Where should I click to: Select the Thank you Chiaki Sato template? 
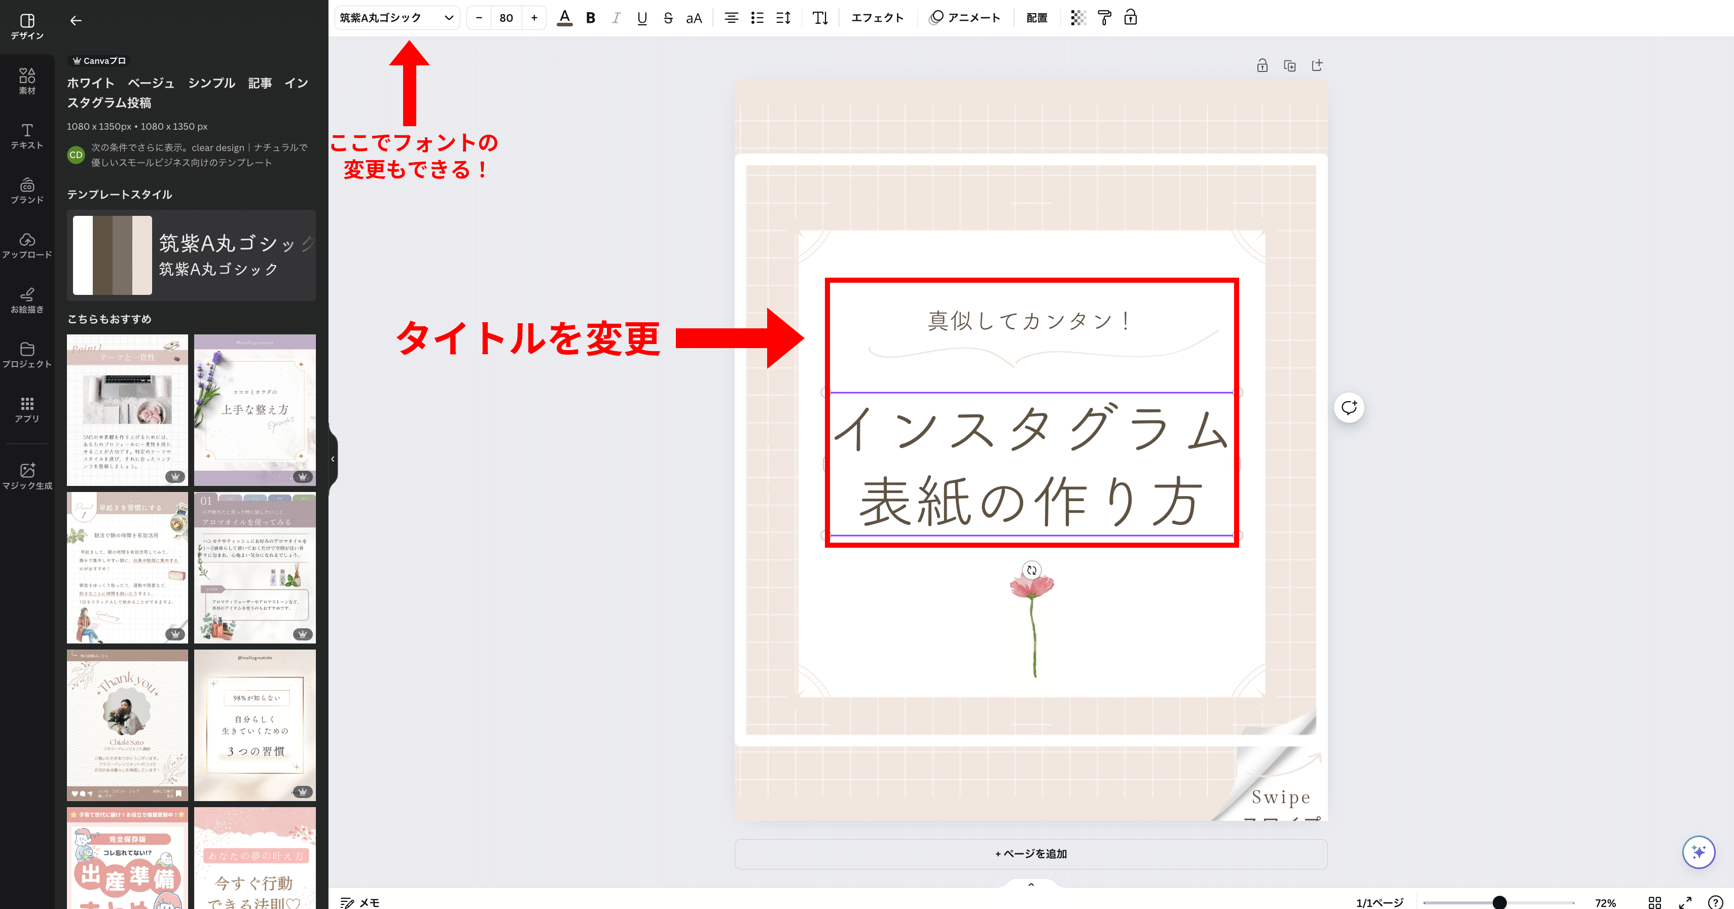click(127, 725)
